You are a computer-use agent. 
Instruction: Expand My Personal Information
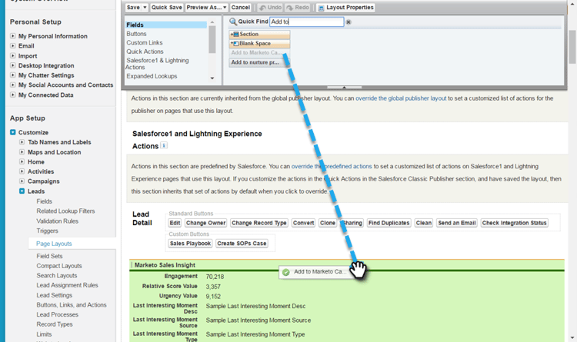pyautogui.click(x=13, y=36)
